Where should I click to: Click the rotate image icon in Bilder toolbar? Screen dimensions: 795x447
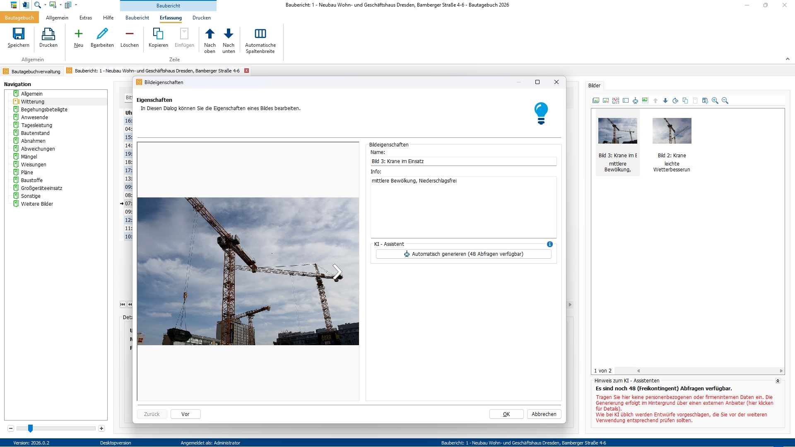[675, 101]
